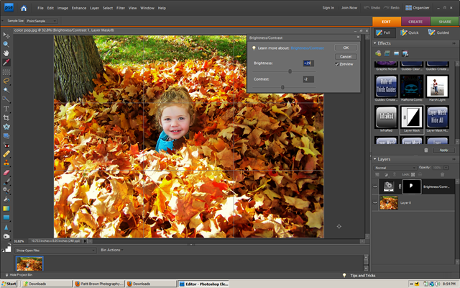Select the Hand tool

tap(6, 53)
